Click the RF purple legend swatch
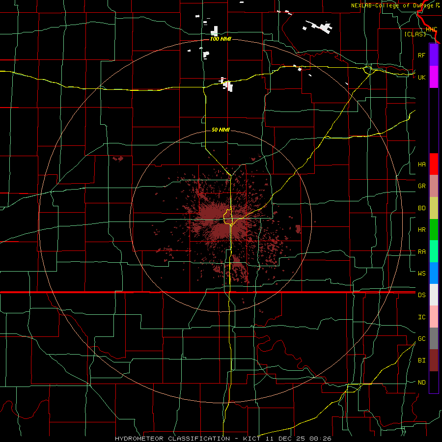Screen dimensions: 442x442 434,55
